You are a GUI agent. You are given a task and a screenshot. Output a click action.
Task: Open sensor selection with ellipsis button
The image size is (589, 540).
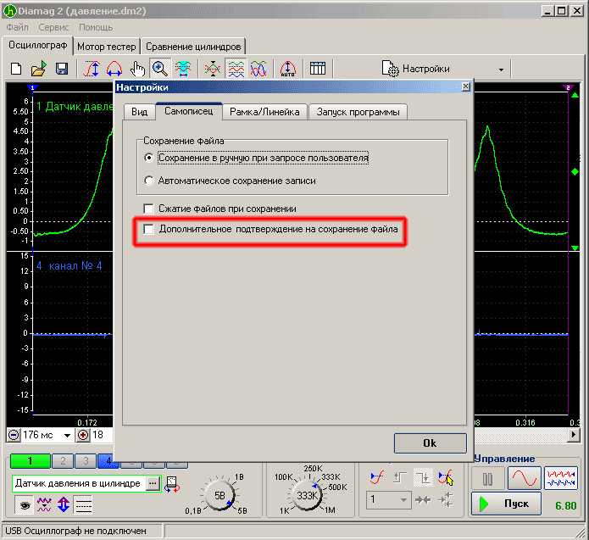(153, 484)
